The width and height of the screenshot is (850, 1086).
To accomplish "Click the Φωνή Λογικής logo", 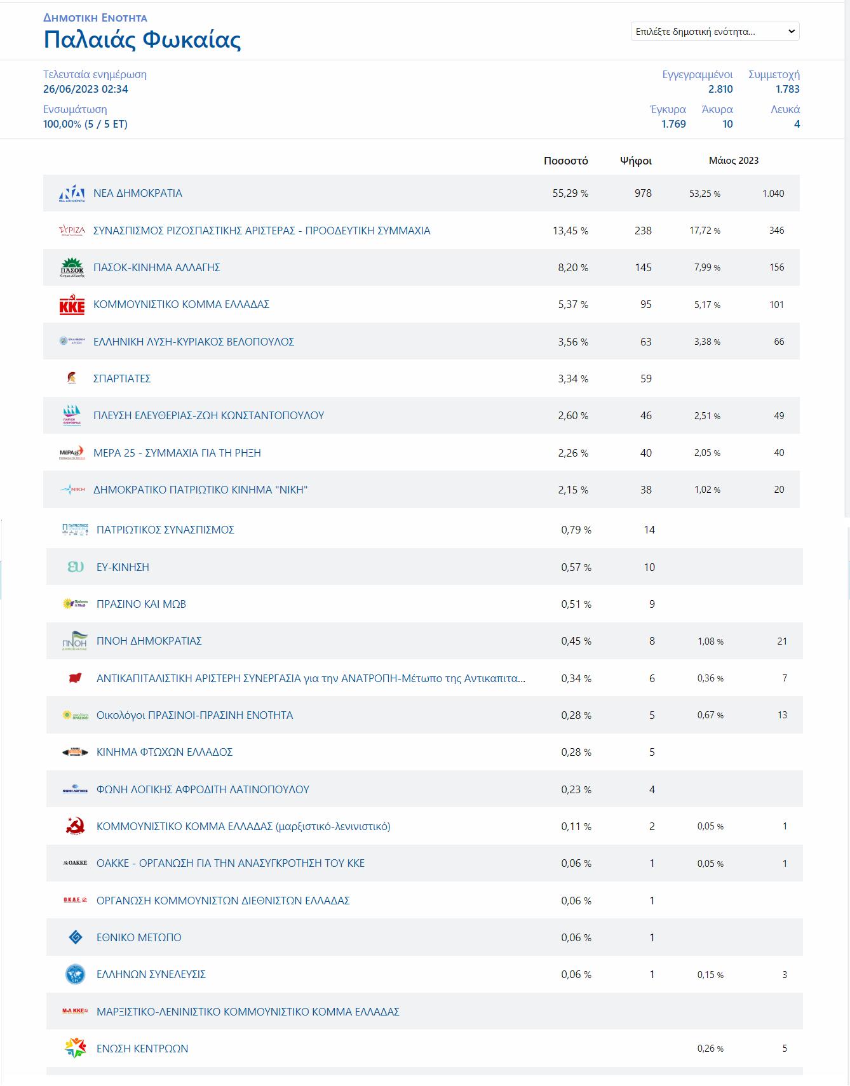I will 75,789.
